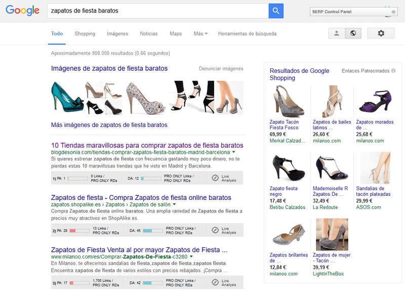Click 'Betibu Calzados' store name
Screen dimensions: 405x295
[288, 207]
